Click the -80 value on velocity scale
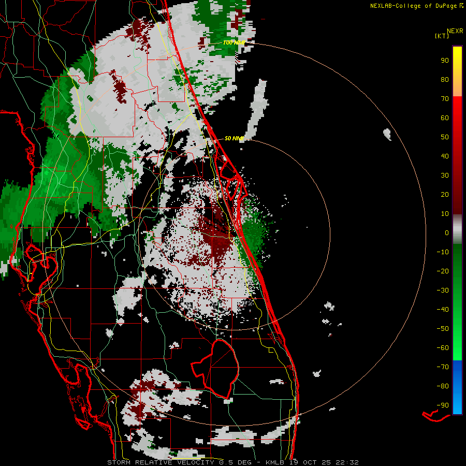The height and width of the screenshot is (466, 466). click(x=443, y=386)
